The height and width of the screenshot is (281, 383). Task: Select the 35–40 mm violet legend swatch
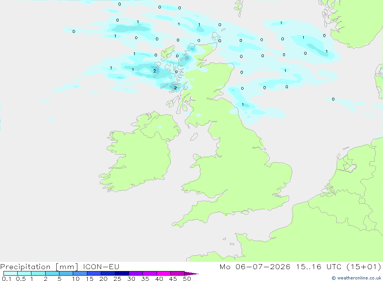(150, 273)
